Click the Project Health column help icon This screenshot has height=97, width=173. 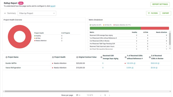[53, 57]
